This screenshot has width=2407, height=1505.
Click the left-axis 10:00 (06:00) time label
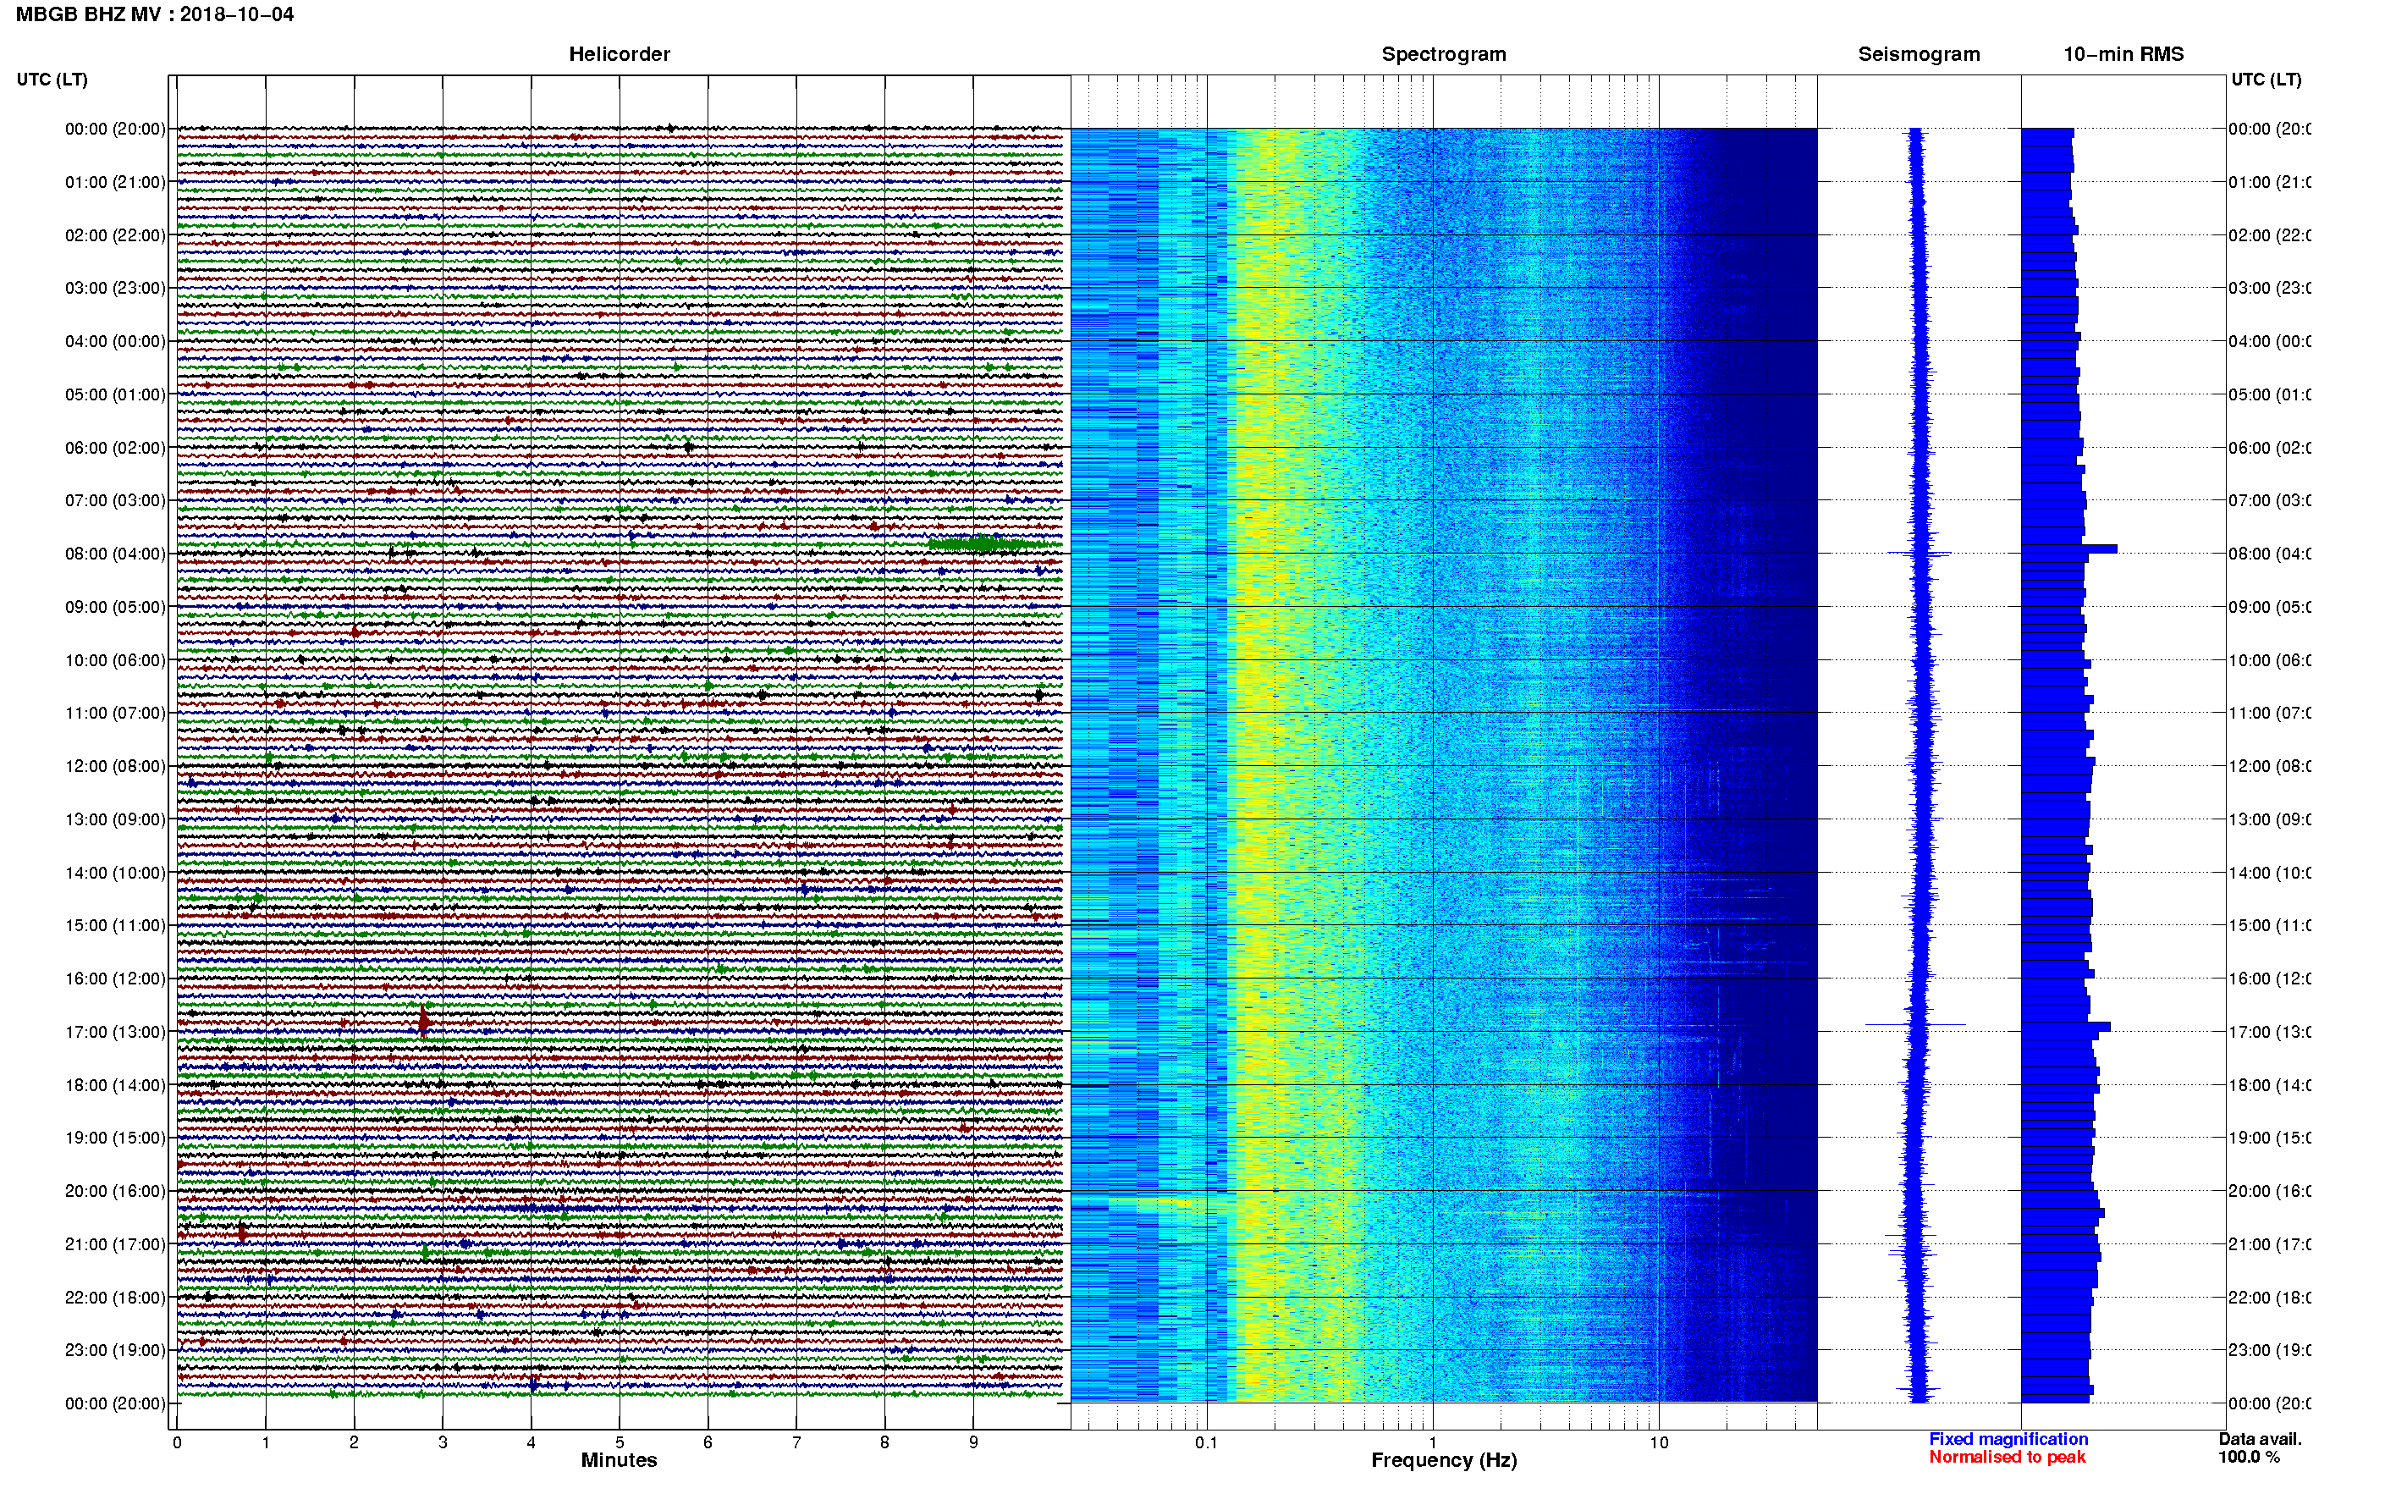tap(115, 661)
